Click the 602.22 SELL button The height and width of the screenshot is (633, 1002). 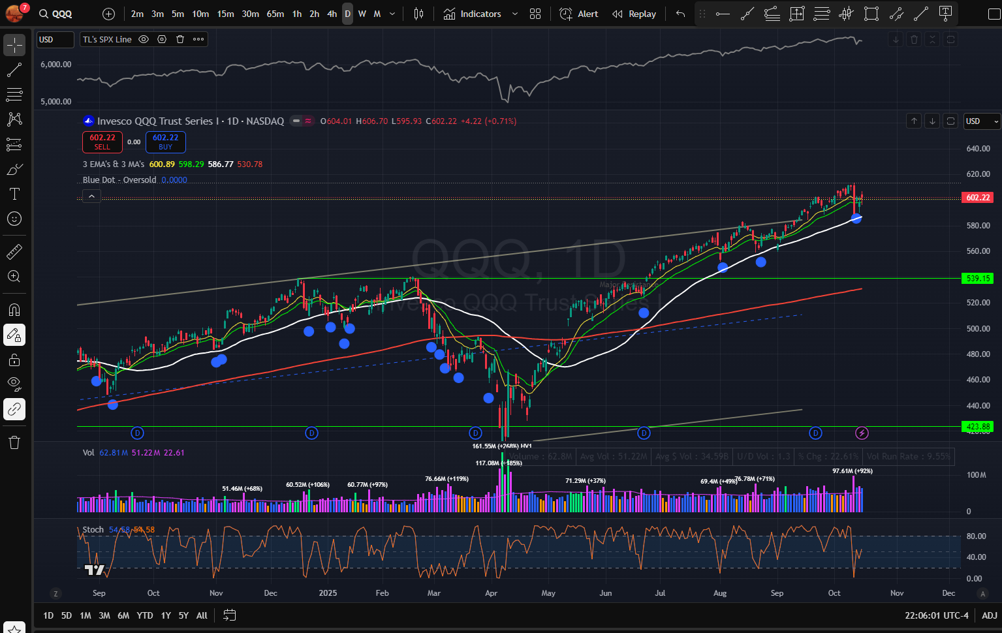[x=102, y=142]
